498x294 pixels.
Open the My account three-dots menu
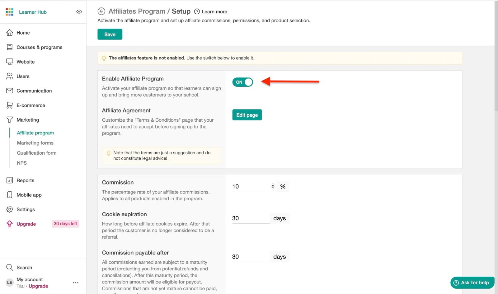coord(76,283)
